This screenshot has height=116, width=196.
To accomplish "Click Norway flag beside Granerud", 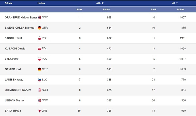I will [x=39, y=17].
